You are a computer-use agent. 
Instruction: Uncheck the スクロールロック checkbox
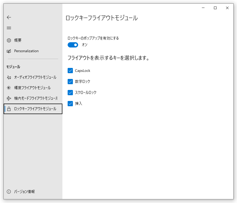click(70, 93)
